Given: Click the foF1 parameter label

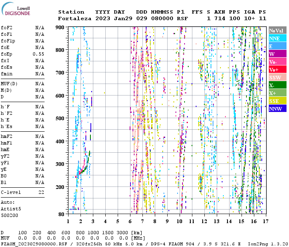Looking at the screenshot, I should pyautogui.click(x=7, y=34).
